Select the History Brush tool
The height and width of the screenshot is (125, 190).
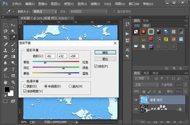pos(13,50)
